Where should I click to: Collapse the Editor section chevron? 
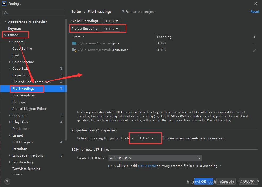5,35
